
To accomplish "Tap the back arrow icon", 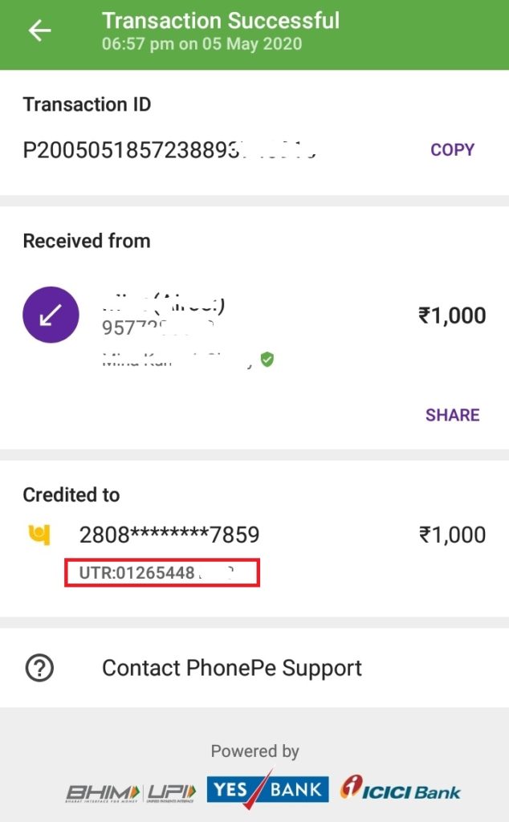I will point(39,31).
